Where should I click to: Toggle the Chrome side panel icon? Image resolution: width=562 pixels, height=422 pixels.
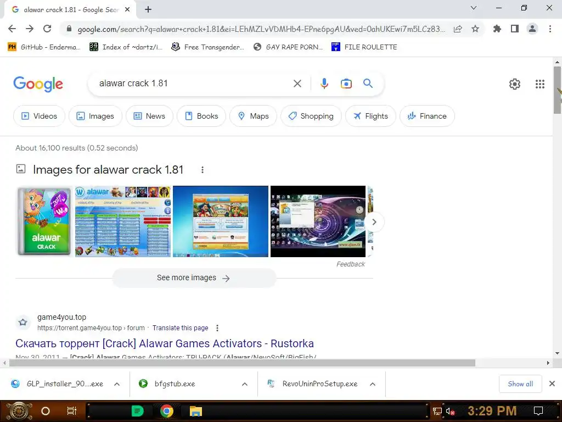[515, 29]
